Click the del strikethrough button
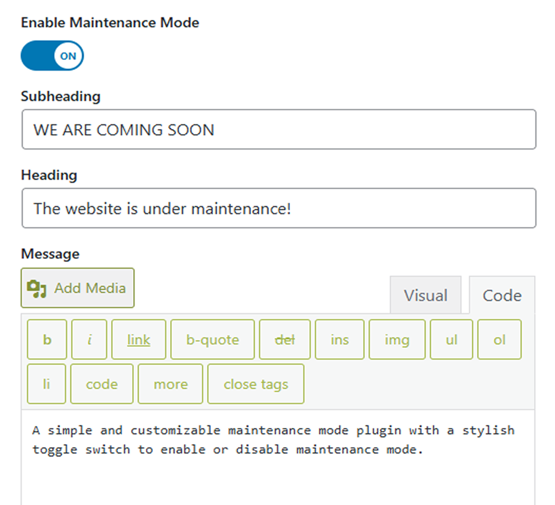555x505 pixels. (285, 339)
